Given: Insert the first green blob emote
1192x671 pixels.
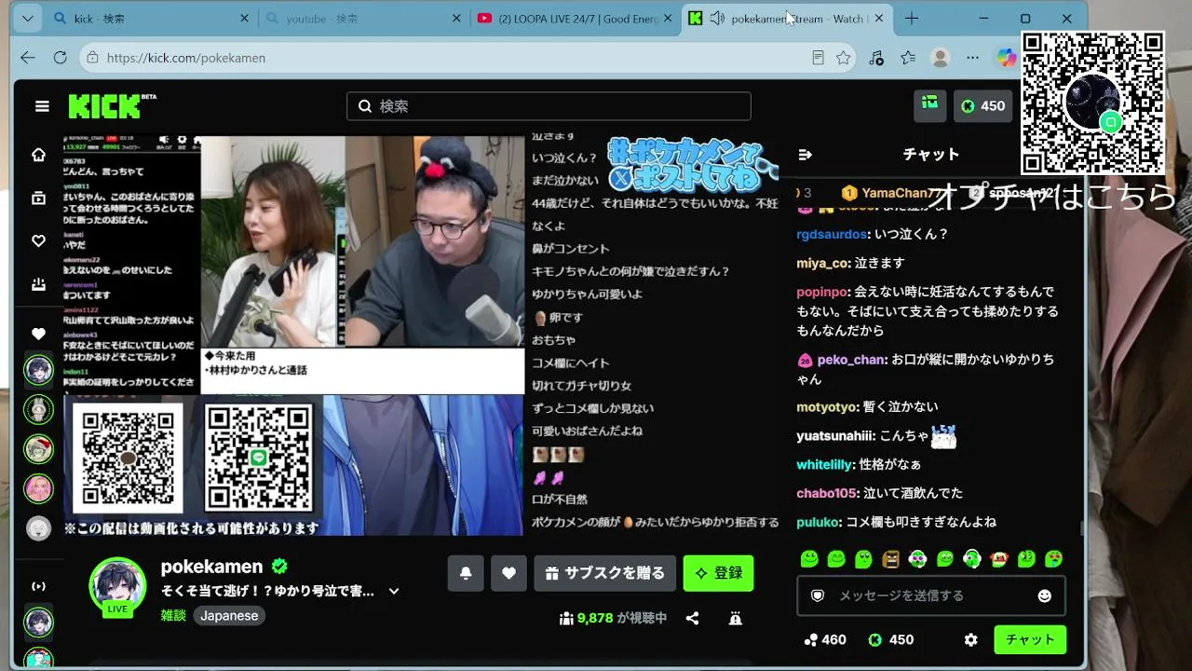Looking at the screenshot, I should tap(809, 559).
